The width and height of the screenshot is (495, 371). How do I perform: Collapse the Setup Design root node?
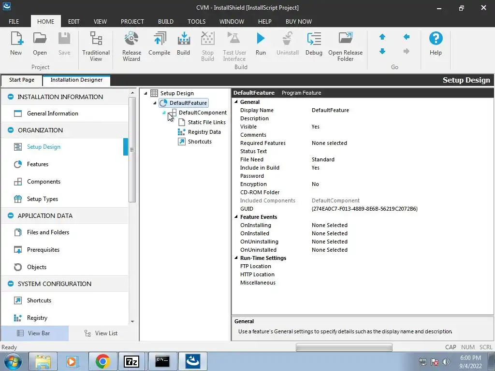146,93
